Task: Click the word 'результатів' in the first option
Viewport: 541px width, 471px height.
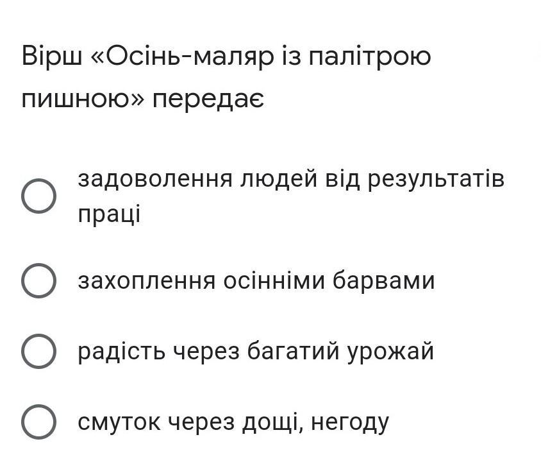Action: pos(436,180)
